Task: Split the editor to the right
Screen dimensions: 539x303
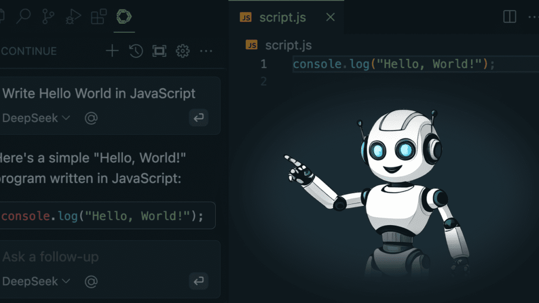Action: tap(510, 17)
